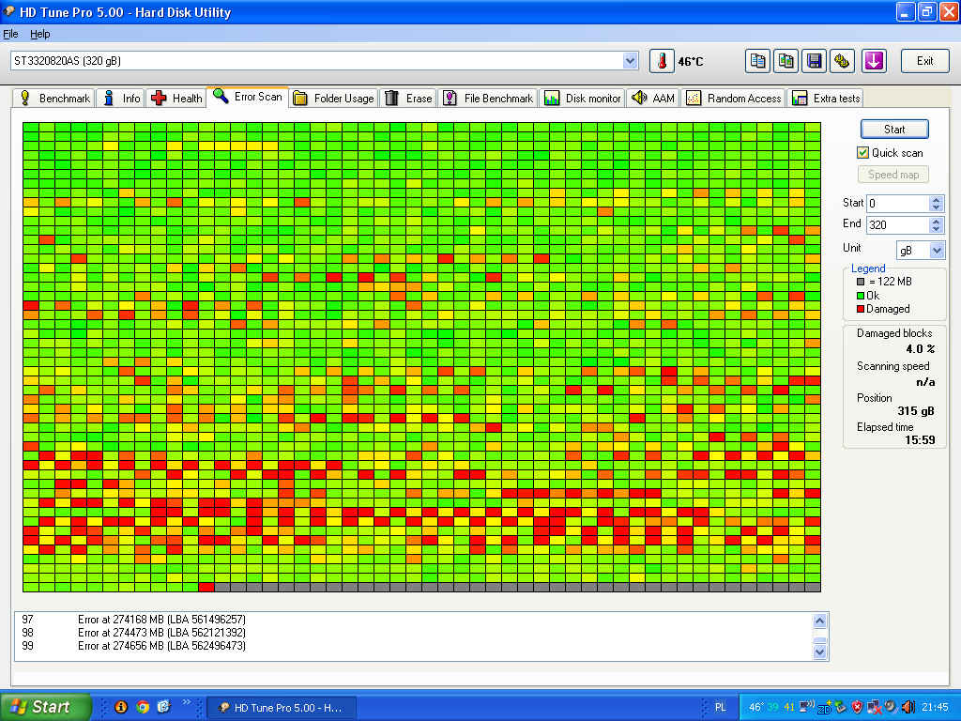Open the Extra tests tab
Screen dimensions: 961x721
coord(825,98)
